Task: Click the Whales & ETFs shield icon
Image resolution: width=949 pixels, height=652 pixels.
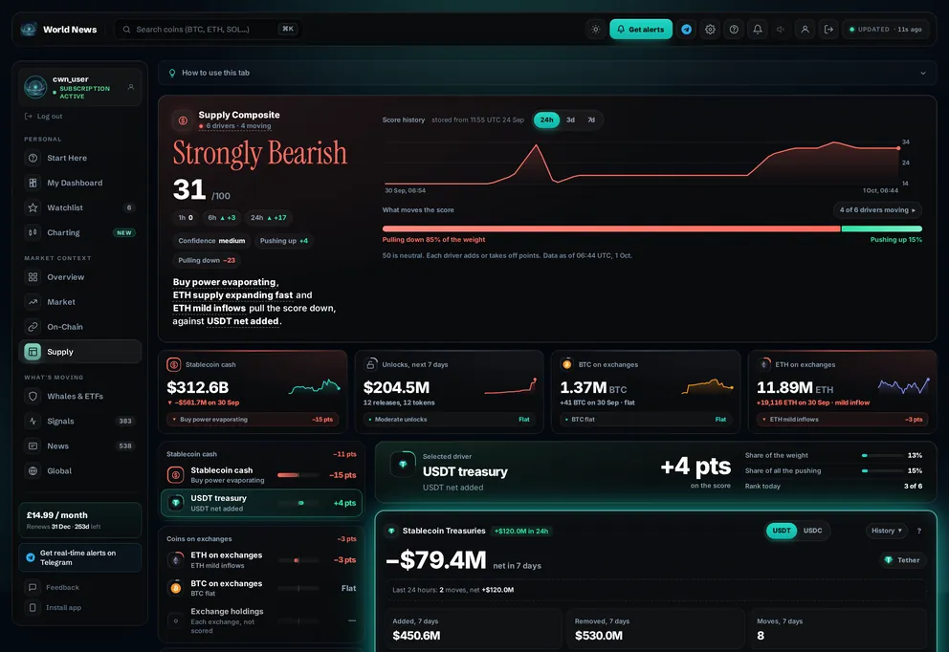Action: pyautogui.click(x=33, y=396)
